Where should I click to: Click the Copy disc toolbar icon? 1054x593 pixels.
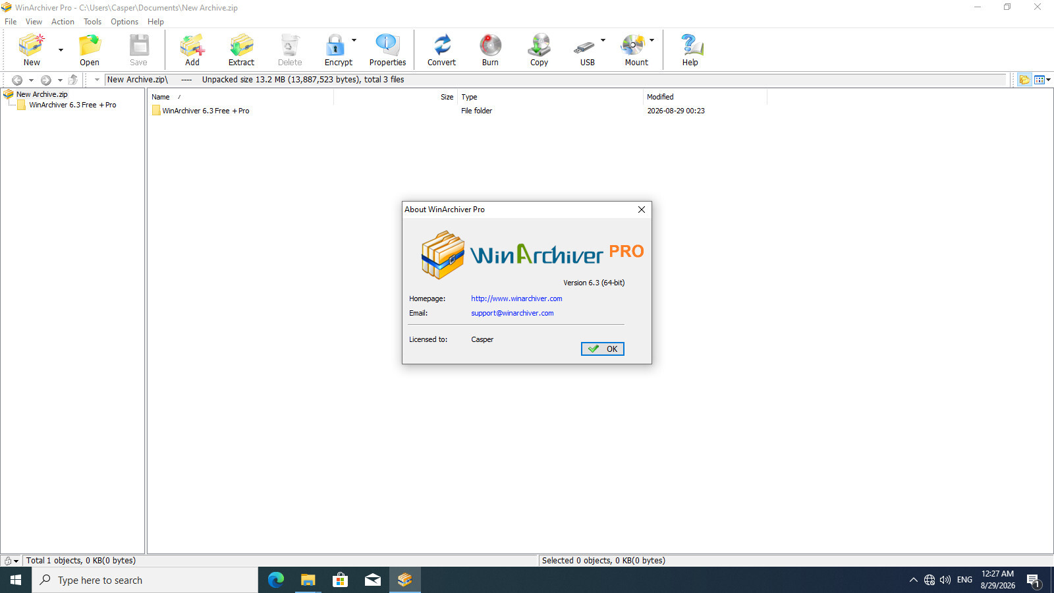pyautogui.click(x=539, y=50)
